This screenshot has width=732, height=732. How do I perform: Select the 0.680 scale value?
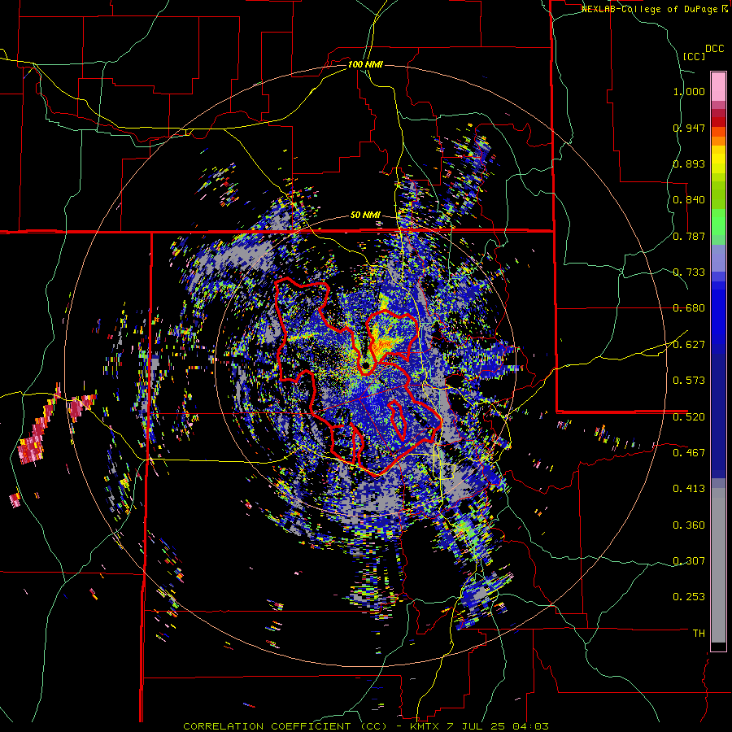(x=689, y=308)
